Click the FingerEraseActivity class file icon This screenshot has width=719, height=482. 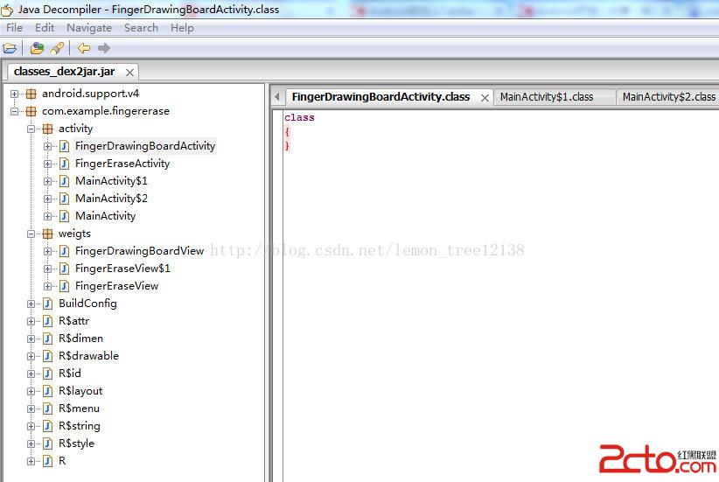[65, 164]
